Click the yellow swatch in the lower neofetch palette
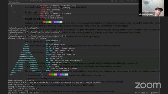168x94 pixels. [55, 74]
